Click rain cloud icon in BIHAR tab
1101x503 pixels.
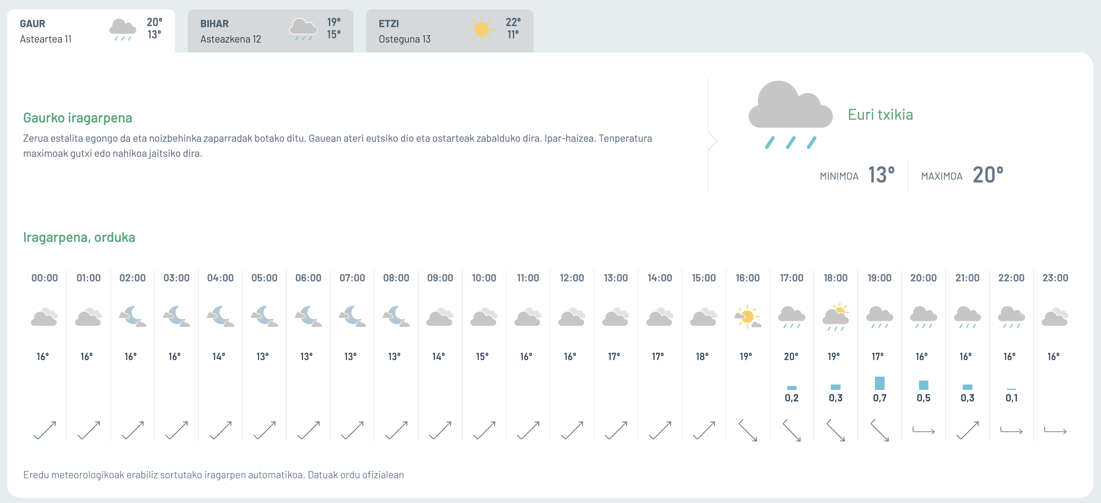pos(303,30)
